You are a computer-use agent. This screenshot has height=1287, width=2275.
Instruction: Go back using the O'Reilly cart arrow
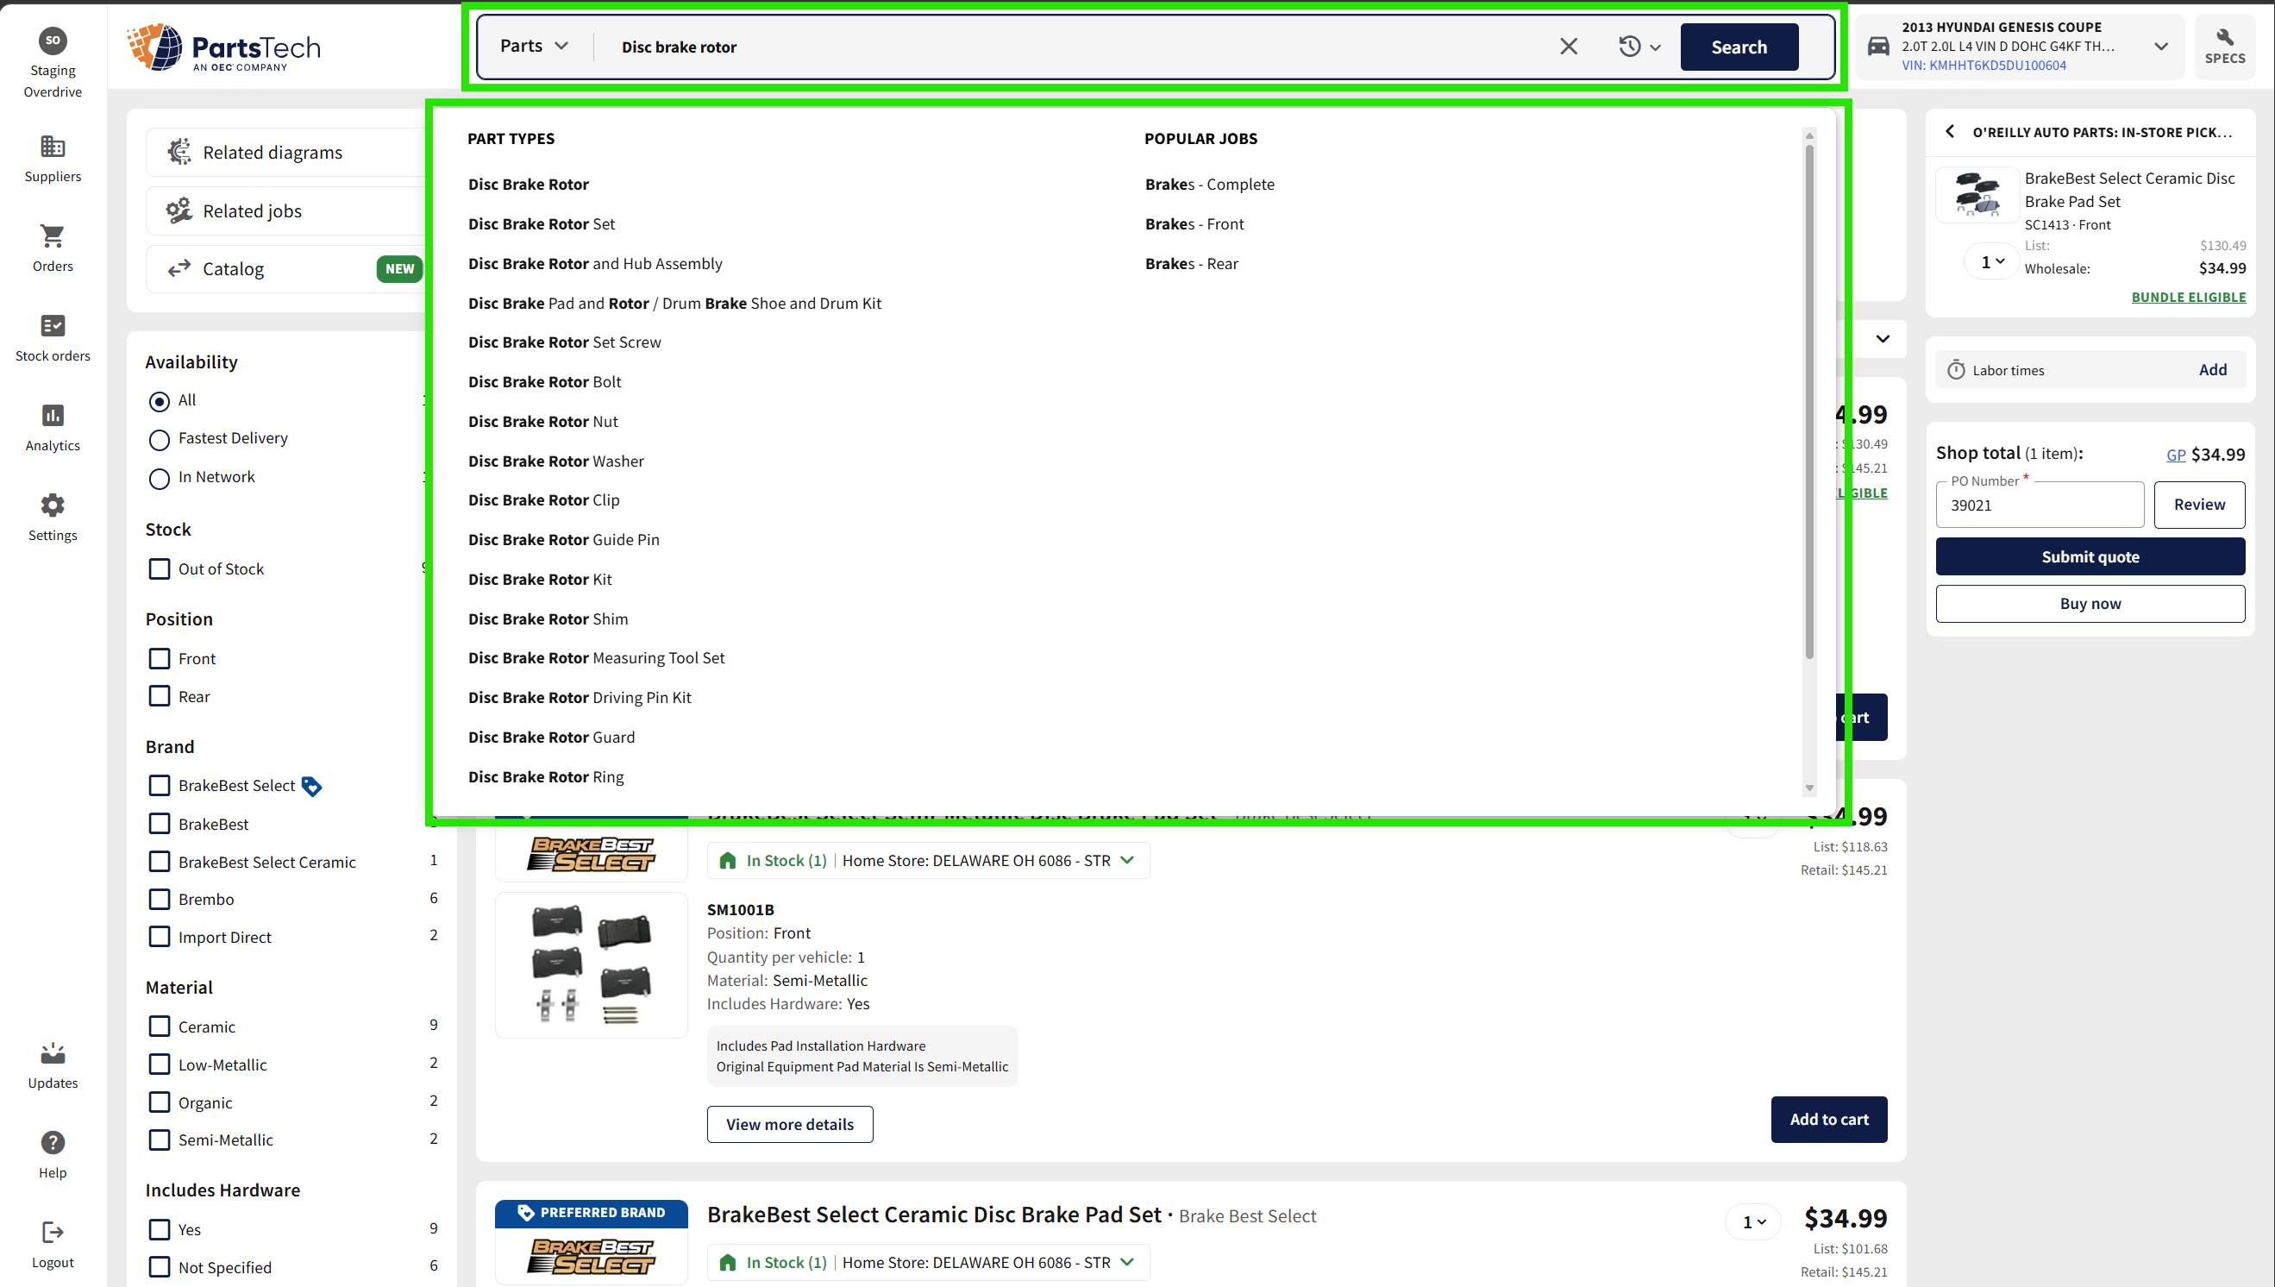click(x=1950, y=132)
